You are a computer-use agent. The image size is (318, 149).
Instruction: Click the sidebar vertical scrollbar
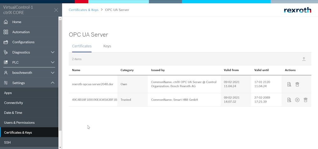tap(60, 75)
